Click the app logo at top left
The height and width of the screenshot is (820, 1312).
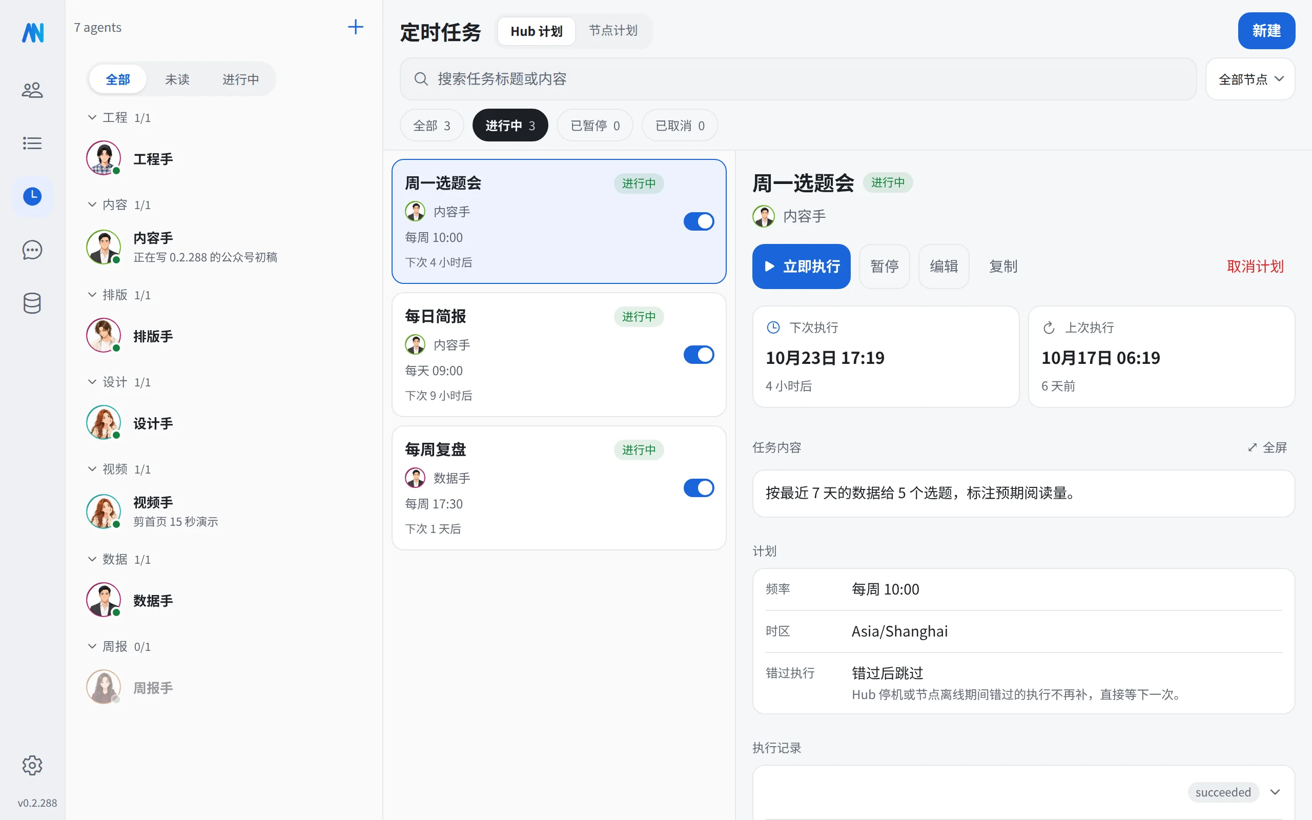tap(32, 32)
